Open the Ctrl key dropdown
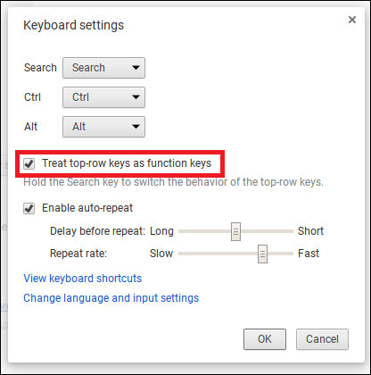This screenshot has height=375, width=371. [103, 97]
